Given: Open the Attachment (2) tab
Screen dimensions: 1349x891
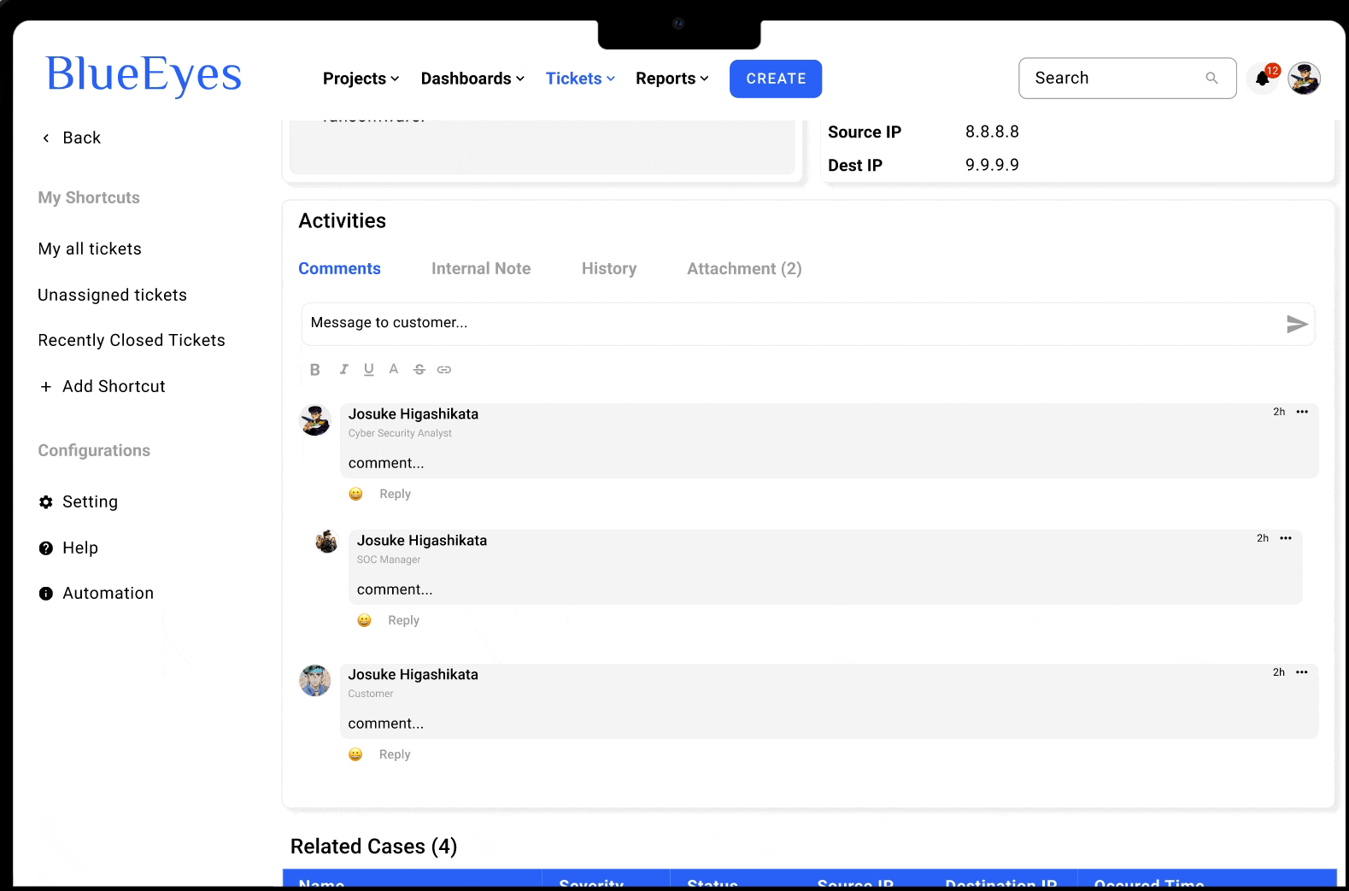Looking at the screenshot, I should point(744,268).
